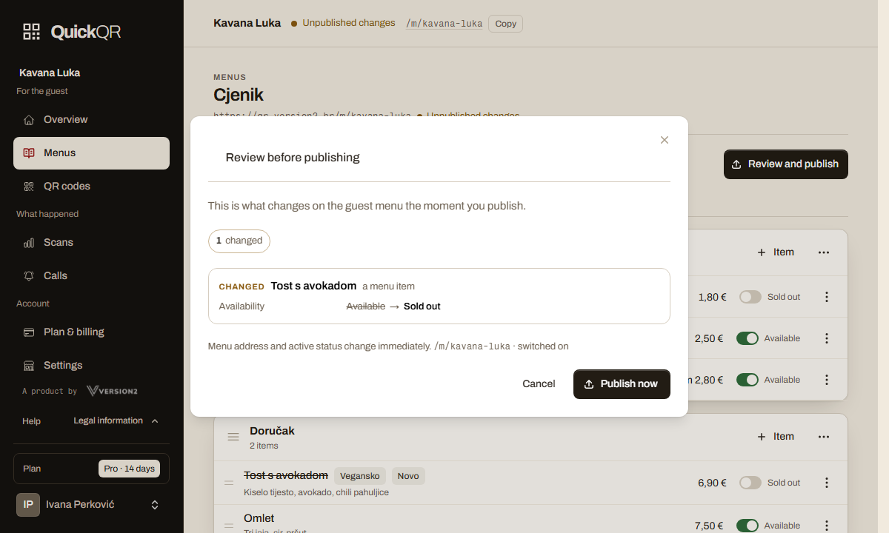Open more options for Doručak section

click(x=824, y=437)
